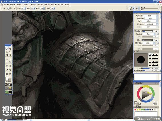Screen dimensions: 162x121
Task: Collapse the 大小 size section
Action: [x=135, y=51]
